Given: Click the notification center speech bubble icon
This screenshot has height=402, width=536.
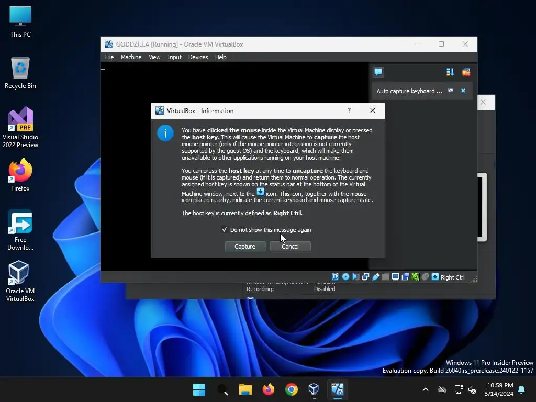Looking at the screenshot, I should [x=378, y=72].
